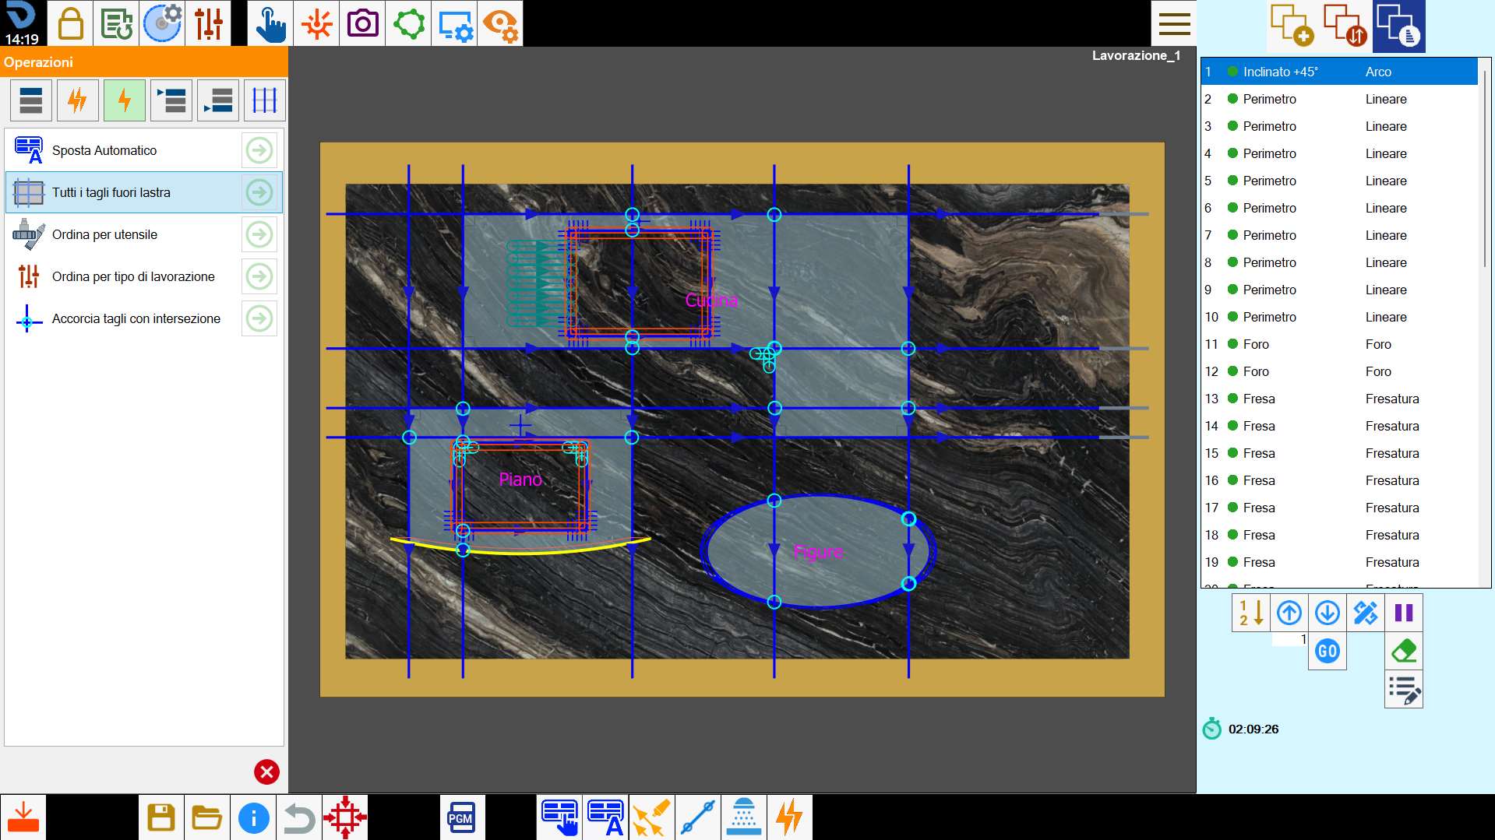Screen dimensions: 1495x840
Task: Close the Operazioni panel with red X
Action: [266, 771]
